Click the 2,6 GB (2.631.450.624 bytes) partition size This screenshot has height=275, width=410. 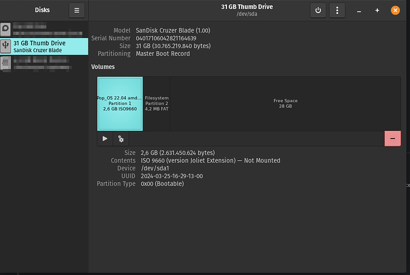coord(178,153)
